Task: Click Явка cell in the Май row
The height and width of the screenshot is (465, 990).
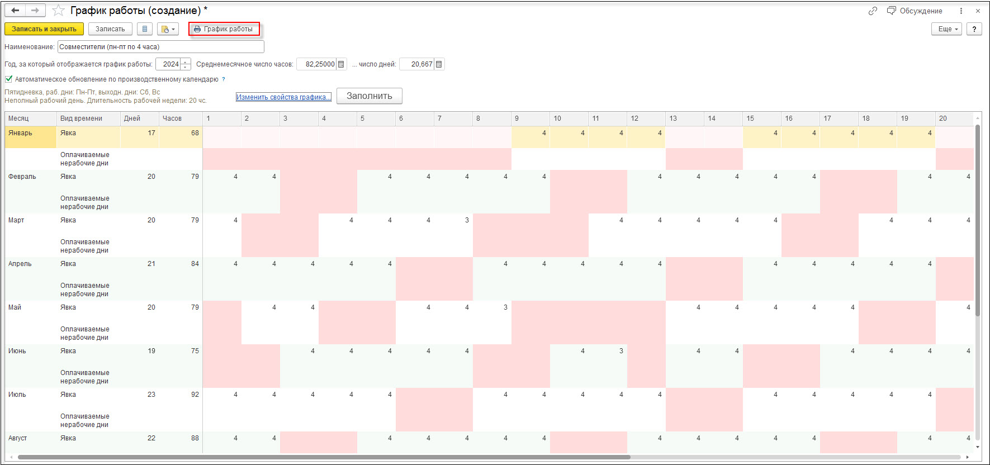Action: [88, 311]
